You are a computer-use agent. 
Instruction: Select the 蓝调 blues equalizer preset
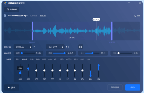click(44, 59)
